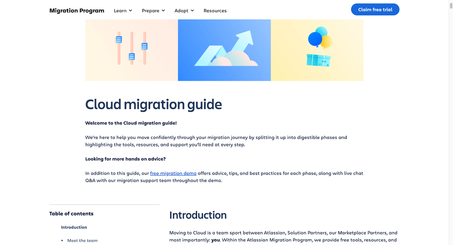Click the balloons and gift box illustration
453x245 pixels.
pyautogui.click(x=317, y=50)
